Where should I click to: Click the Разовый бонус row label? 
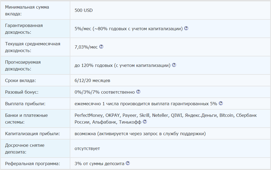[22, 92]
